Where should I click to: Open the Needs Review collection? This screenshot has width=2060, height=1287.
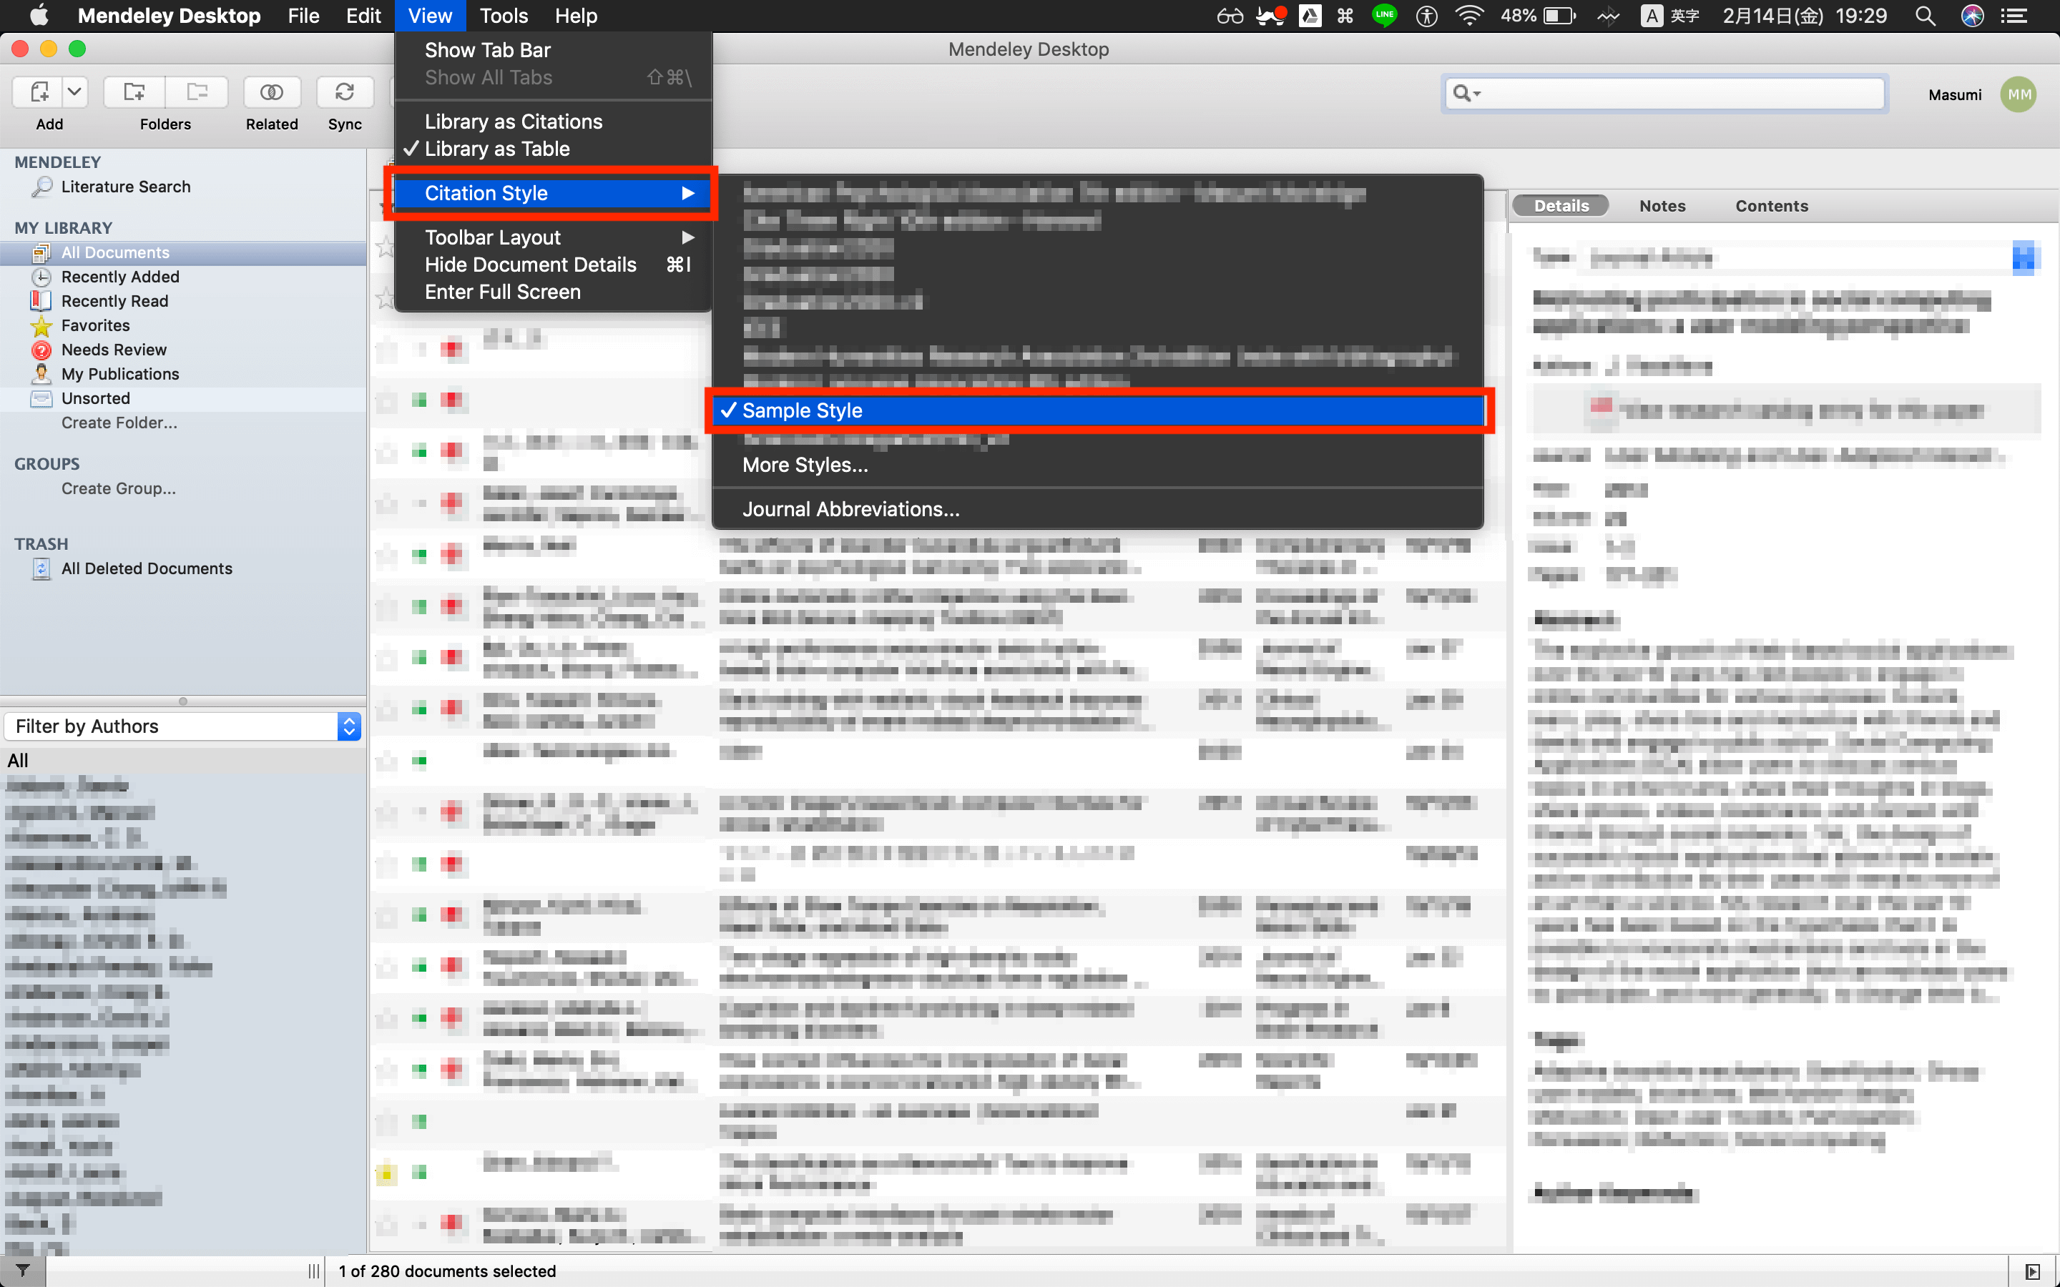(x=113, y=350)
